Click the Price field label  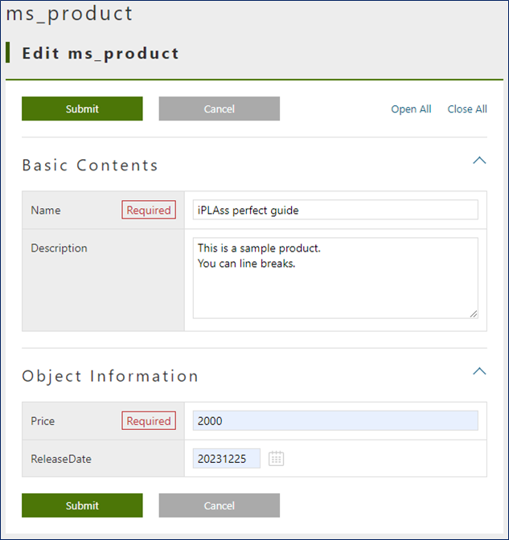pyautogui.click(x=43, y=421)
